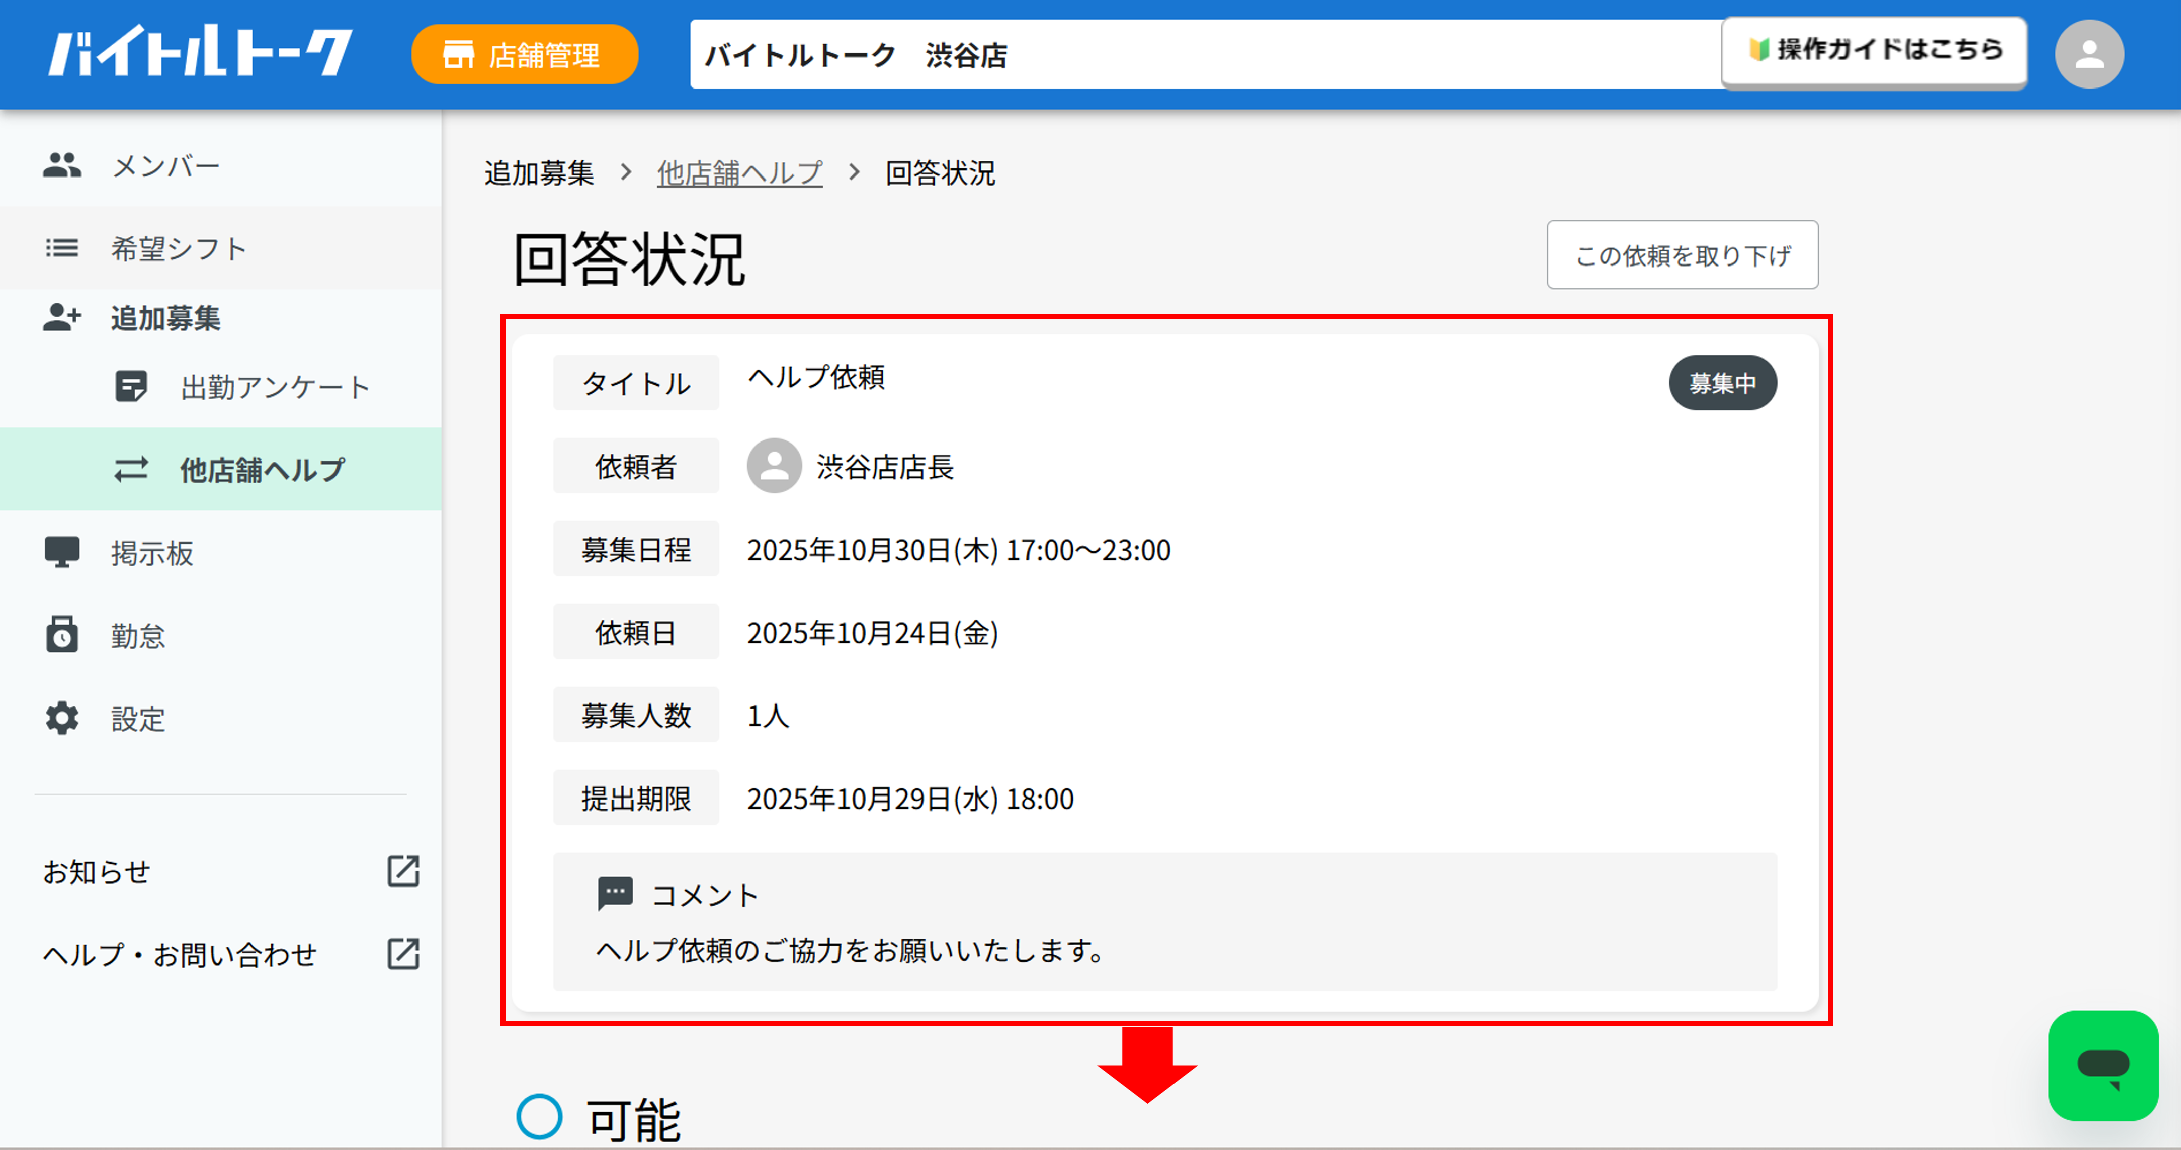The width and height of the screenshot is (2181, 1150).
Task: Open the 店舗管理 orange button
Action: point(524,54)
